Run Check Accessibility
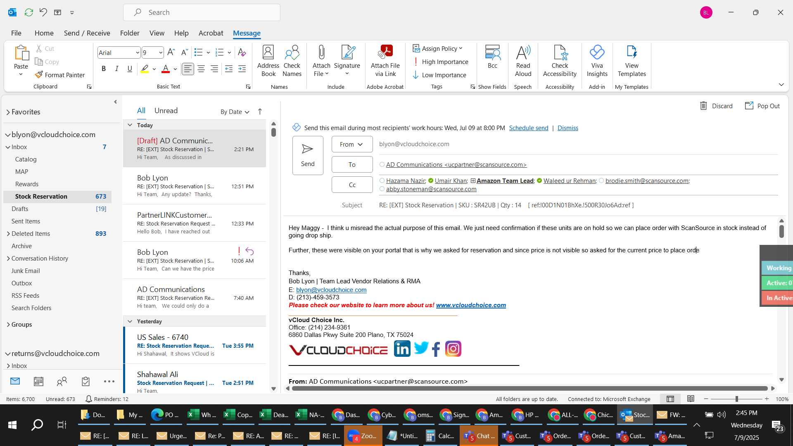This screenshot has height=446, width=793. 560,61
